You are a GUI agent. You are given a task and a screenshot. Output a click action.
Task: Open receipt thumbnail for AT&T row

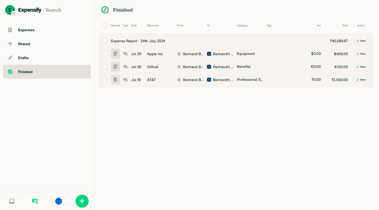click(x=116, y=80)
